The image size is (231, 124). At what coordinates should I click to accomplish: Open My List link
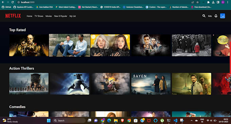coord(72,16)
